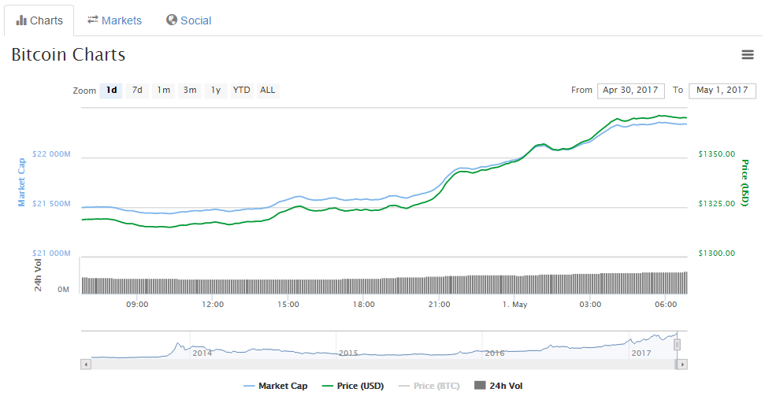Toggle Market Cap series in legend
The height and width of the screenshot is (396, 765).
[276, 386]
